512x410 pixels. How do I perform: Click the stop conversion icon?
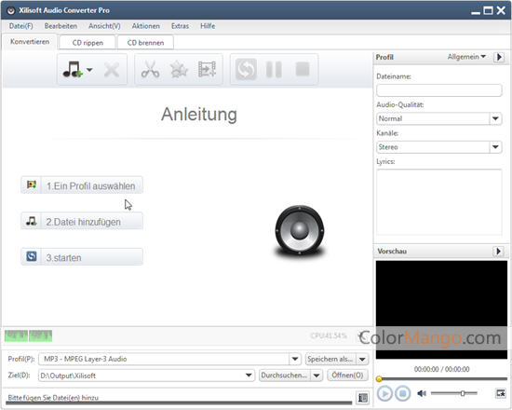tap(303, 69)
